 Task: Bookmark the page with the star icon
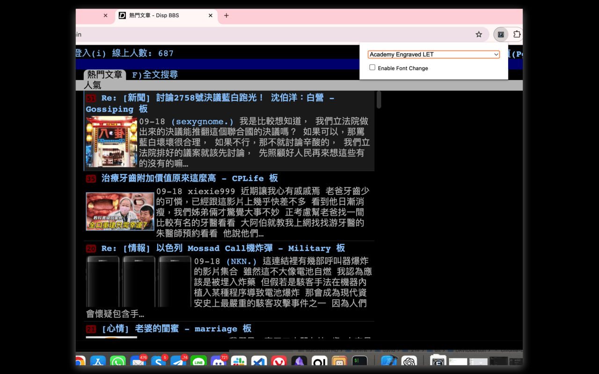pos(478,34)
